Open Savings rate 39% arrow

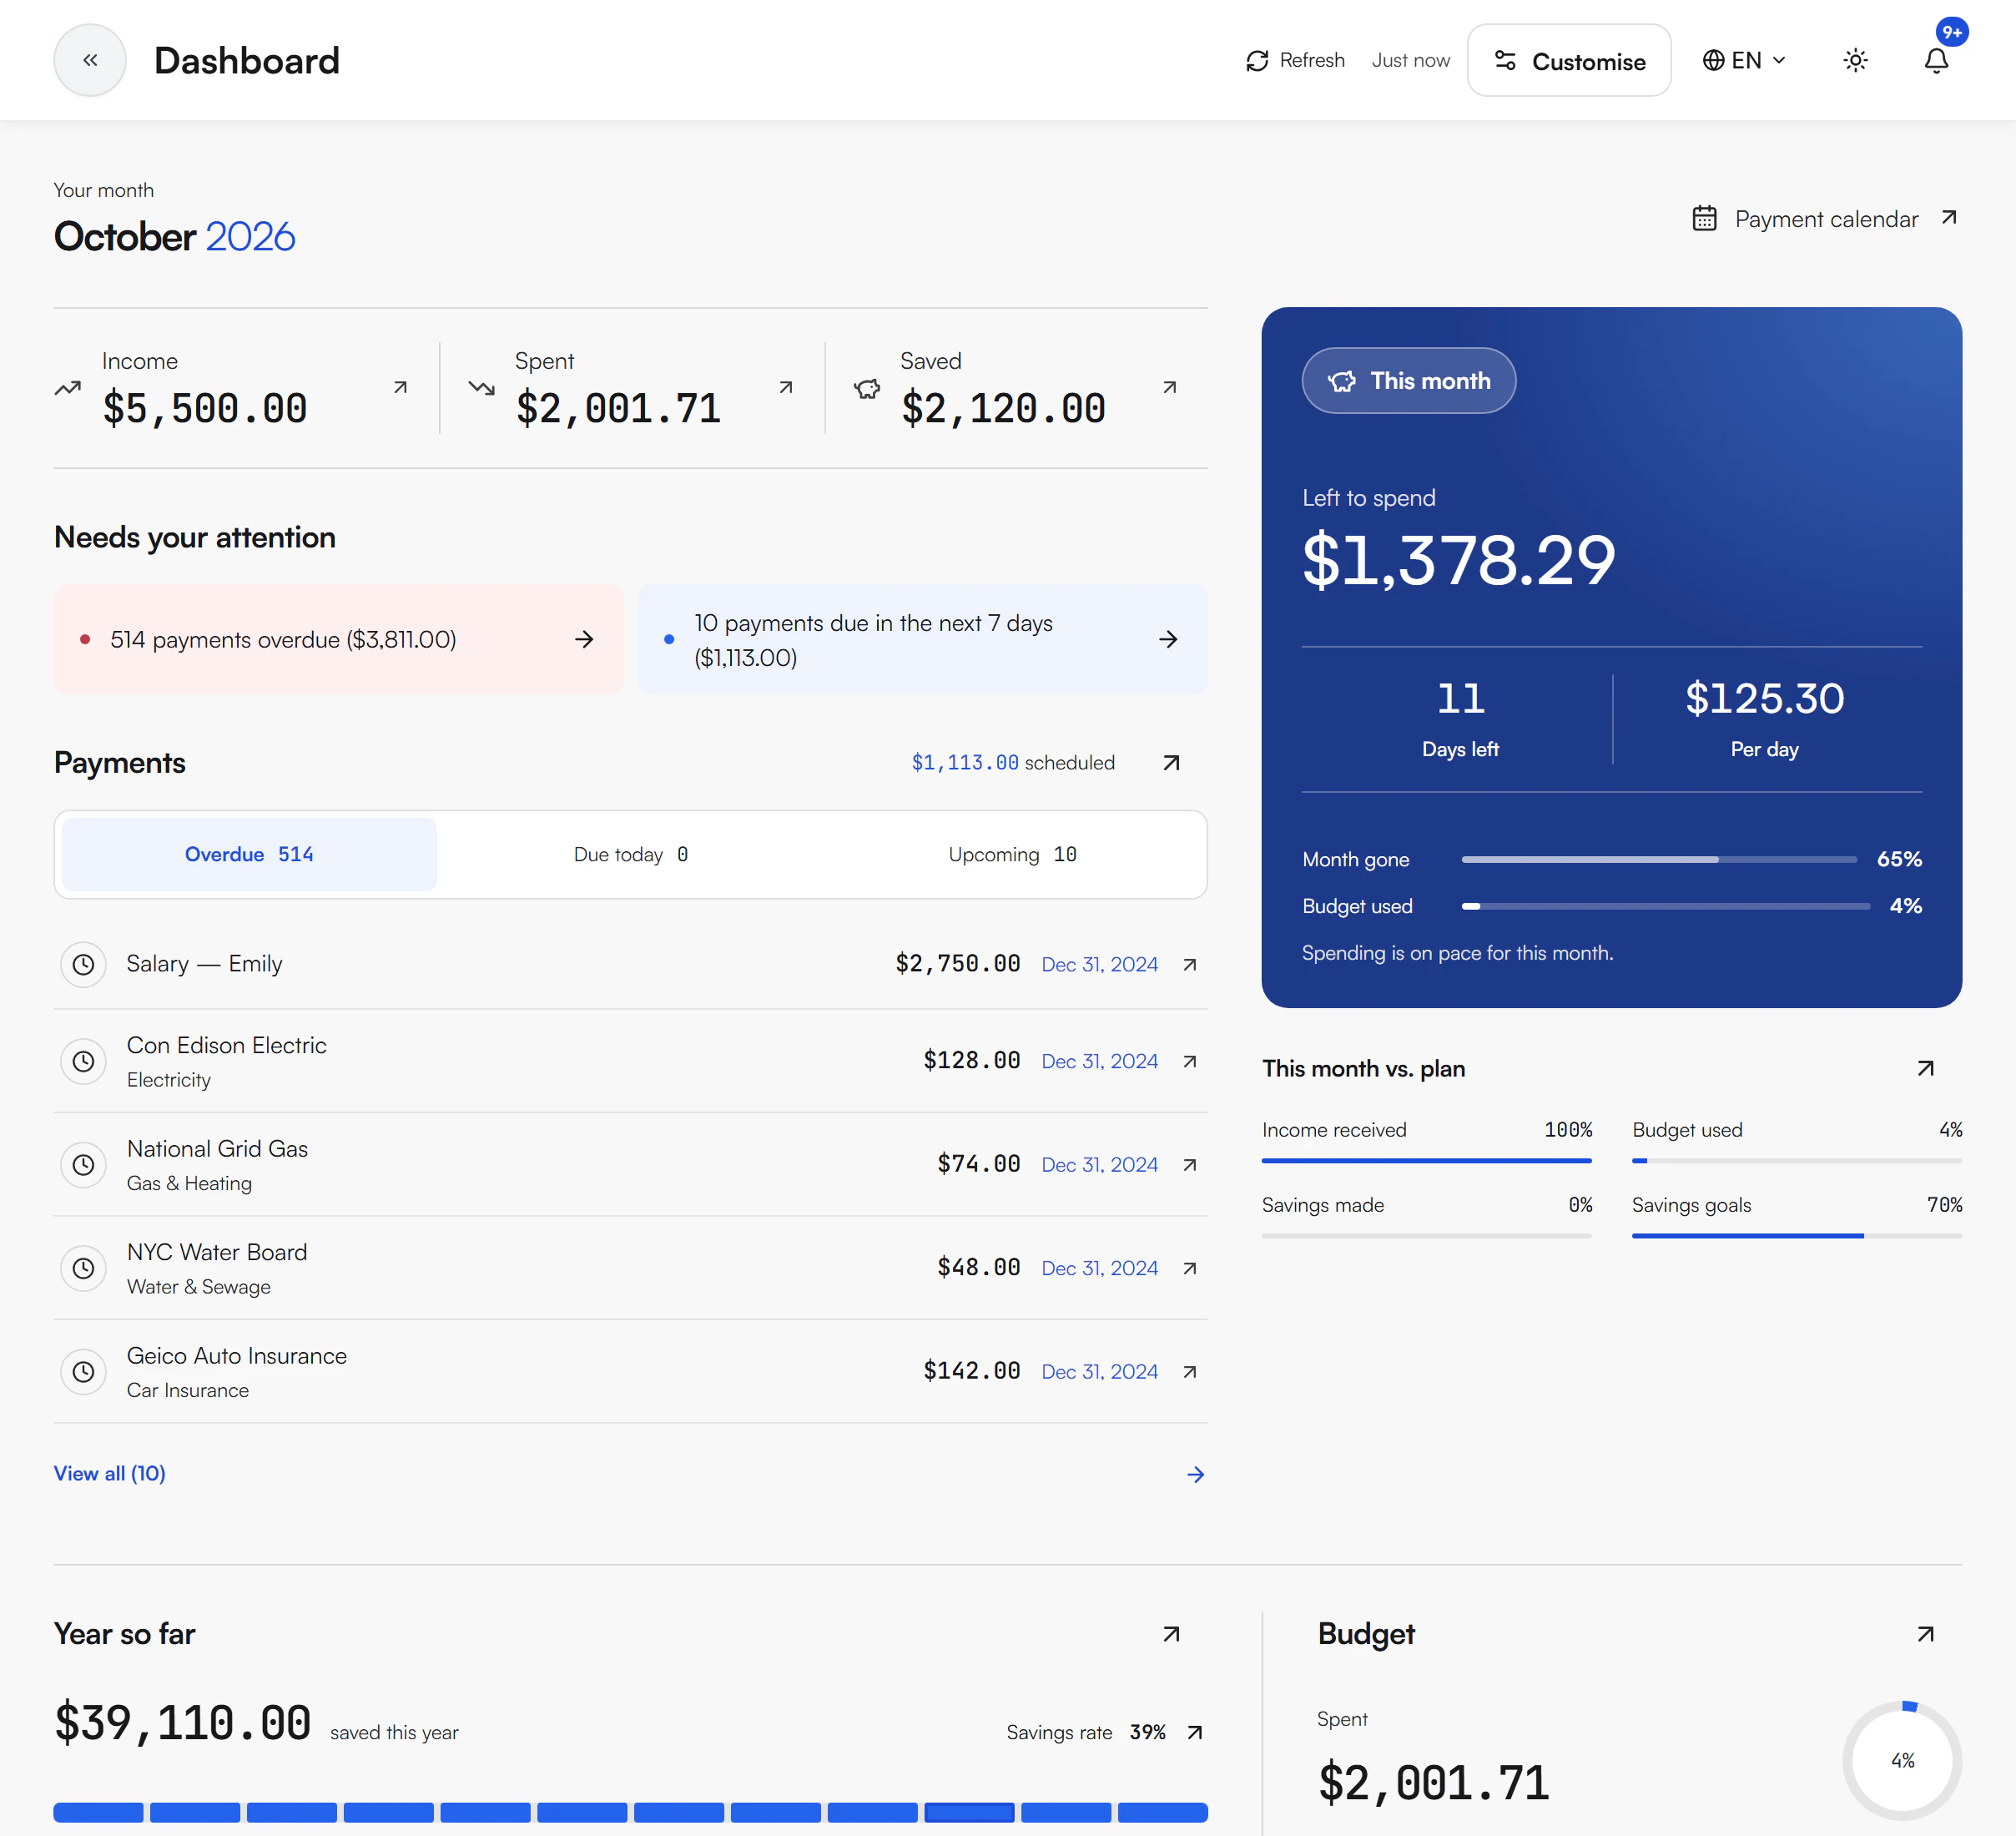click(x=1194, y=1732)
